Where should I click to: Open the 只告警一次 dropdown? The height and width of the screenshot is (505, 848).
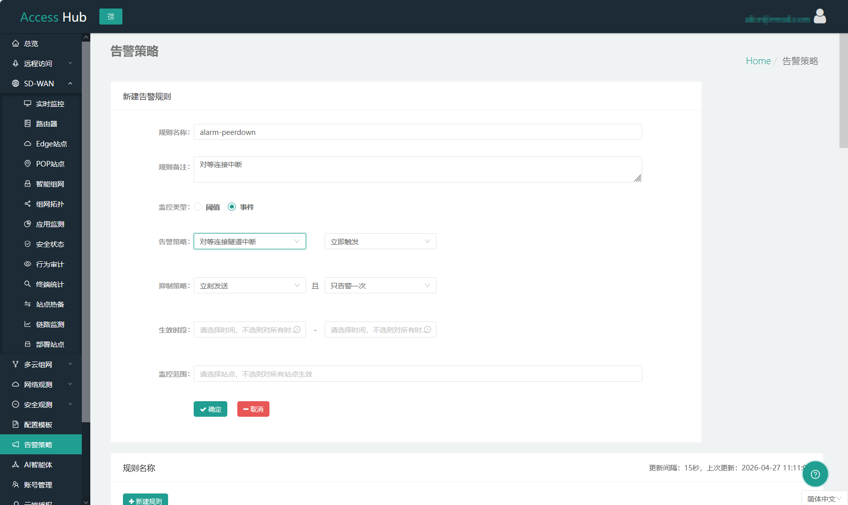[x=380, y=285]
